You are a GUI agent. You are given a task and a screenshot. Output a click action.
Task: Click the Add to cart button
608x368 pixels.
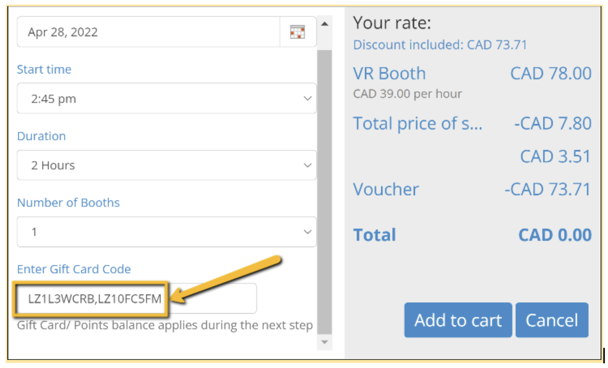pyautogui.click(x=458, y=320)
